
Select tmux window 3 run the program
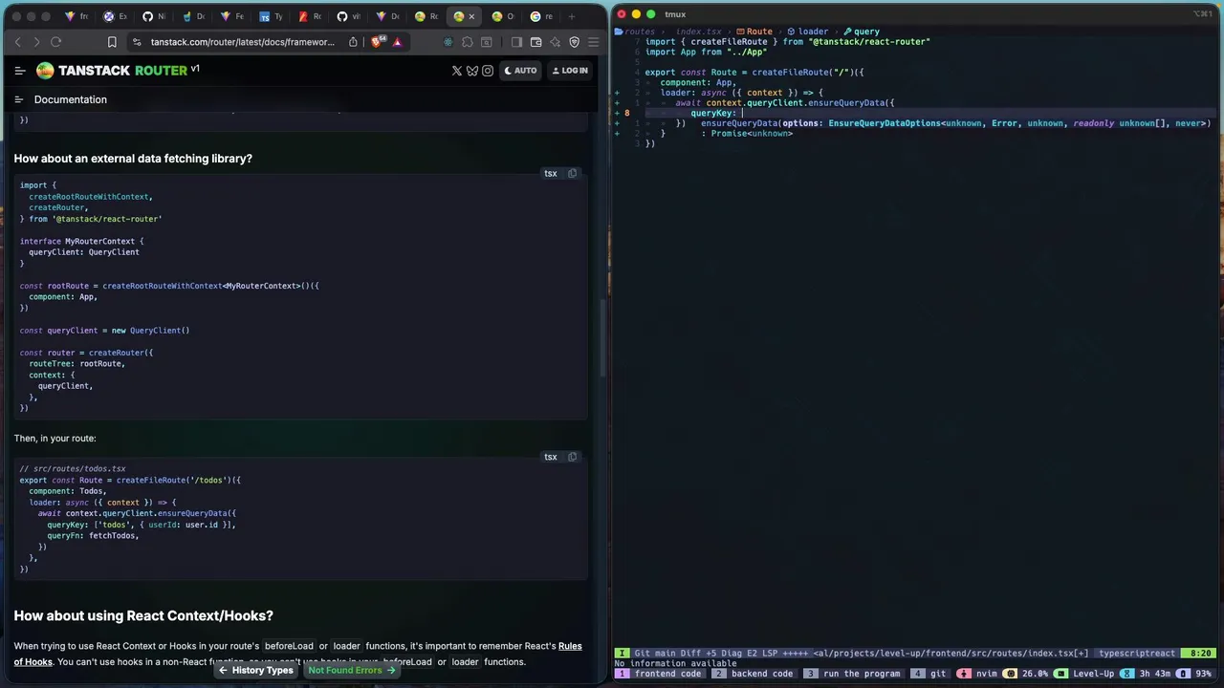[853, 674]
